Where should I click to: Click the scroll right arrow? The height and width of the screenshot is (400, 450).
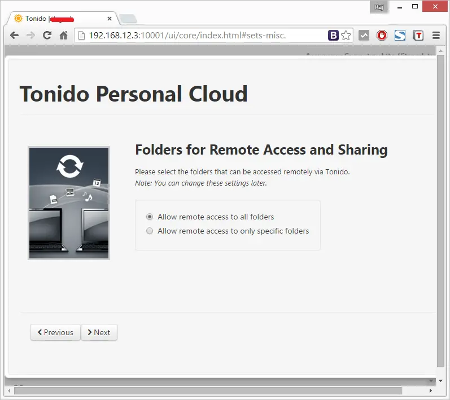[x=430, y=390]
